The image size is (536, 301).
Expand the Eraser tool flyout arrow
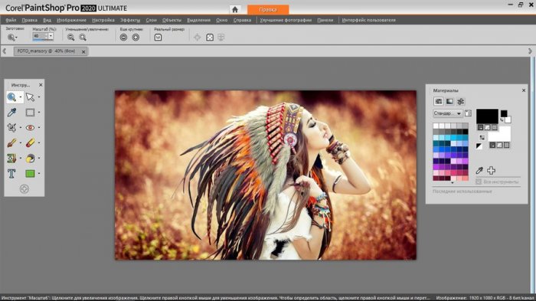coord(38,142)
